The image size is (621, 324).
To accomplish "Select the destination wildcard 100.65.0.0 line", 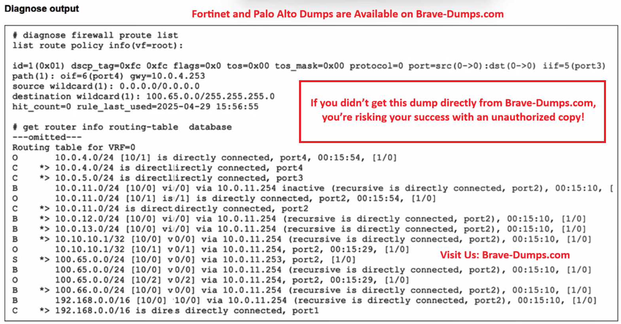I will pyautogui.click(x=143, y=97).
